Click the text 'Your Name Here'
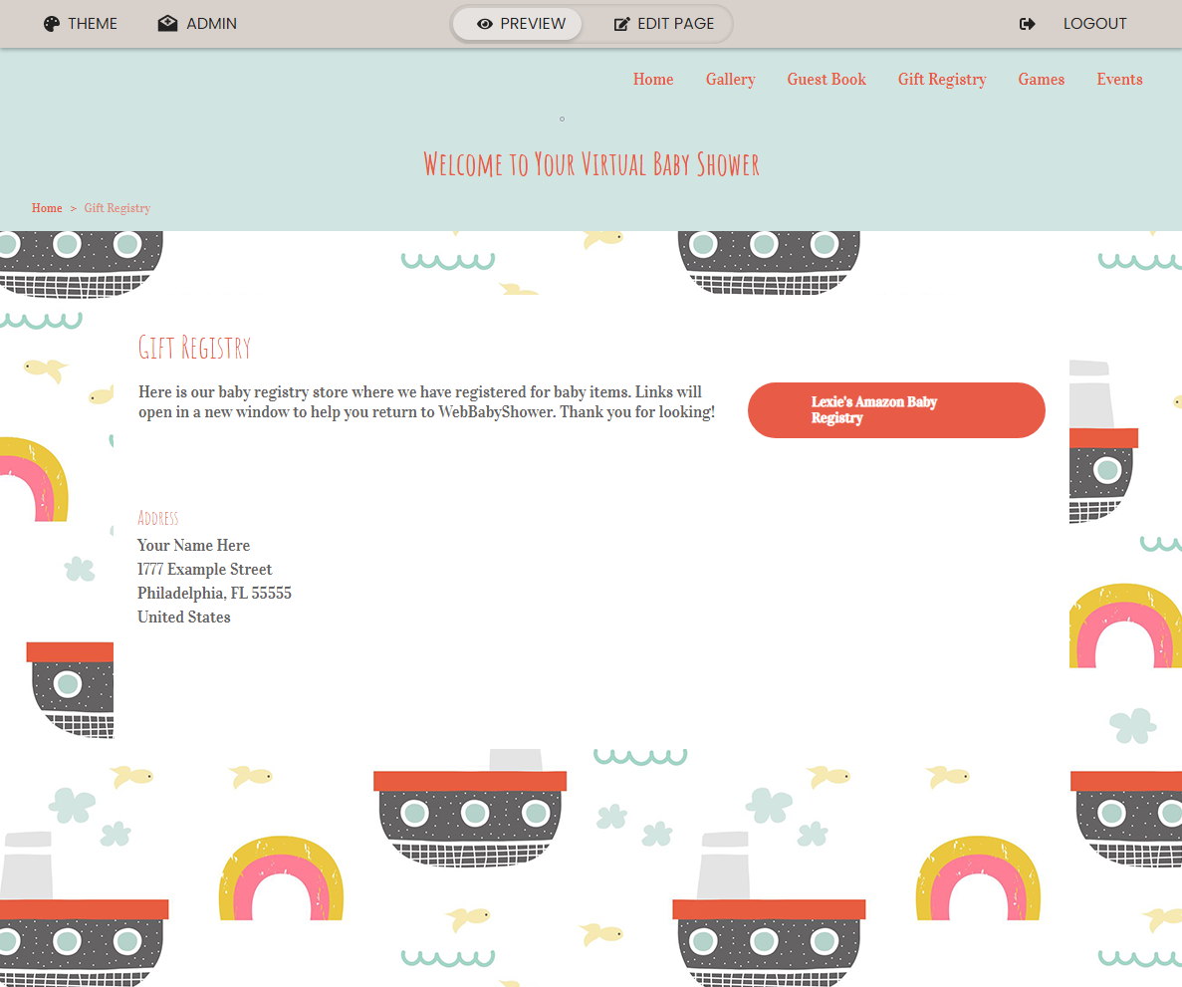 [x=194, y=545]
